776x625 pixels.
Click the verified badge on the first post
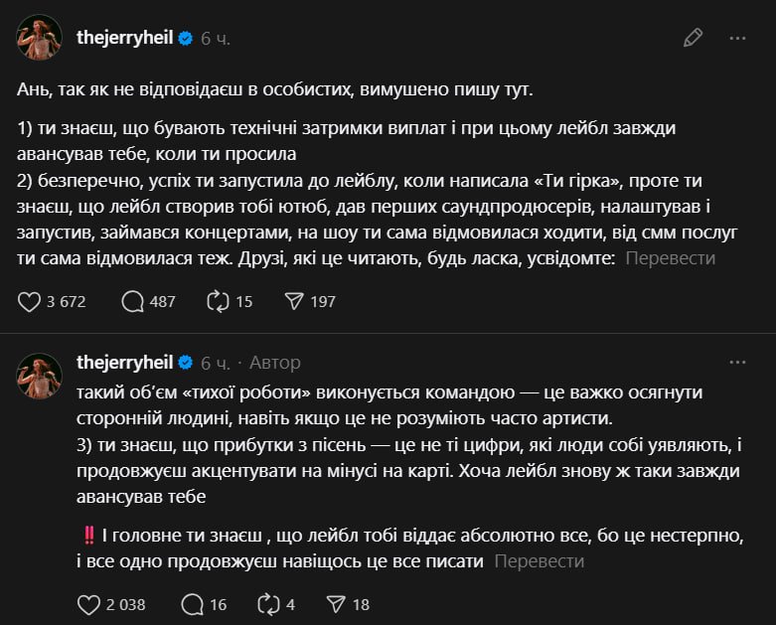point(185,38)
